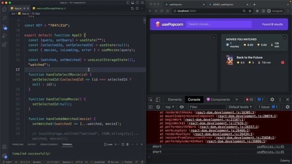Viewport: 292px width, 164px height.
Task: Select the Terminal panel tab
Action: click(67, 144)
